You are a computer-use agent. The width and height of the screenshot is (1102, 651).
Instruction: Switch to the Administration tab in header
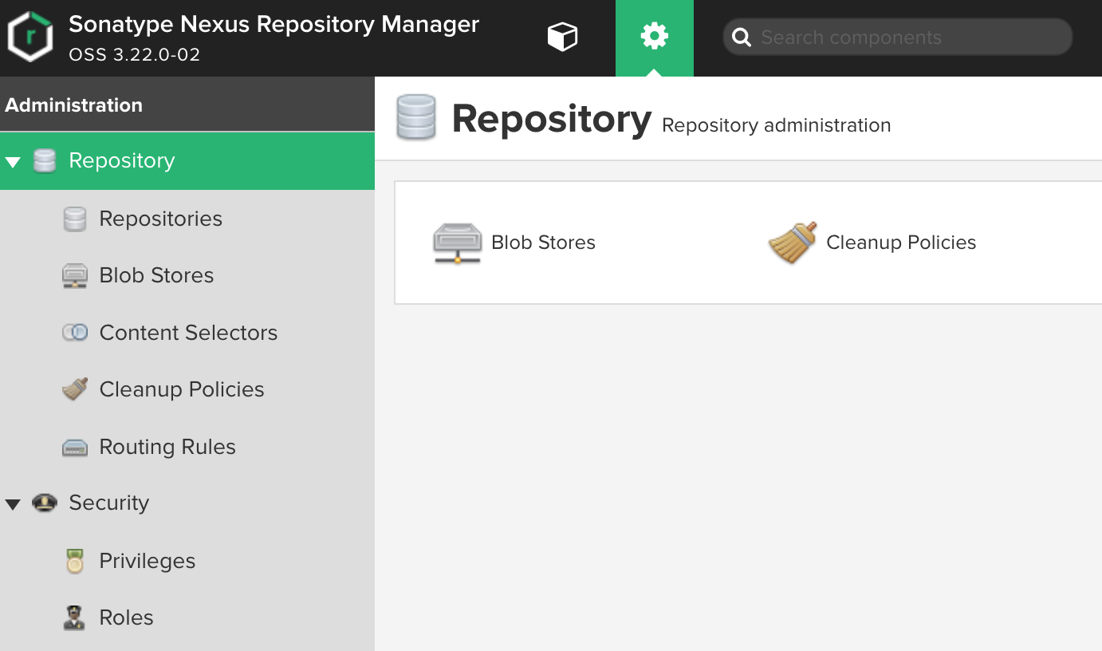(x=654, y=36)
